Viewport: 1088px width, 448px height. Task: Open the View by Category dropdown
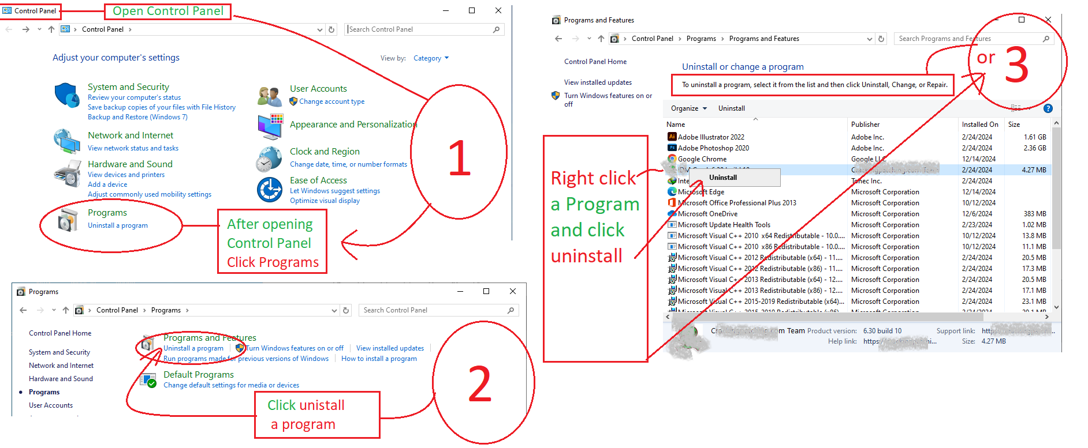tap(431, 58)
